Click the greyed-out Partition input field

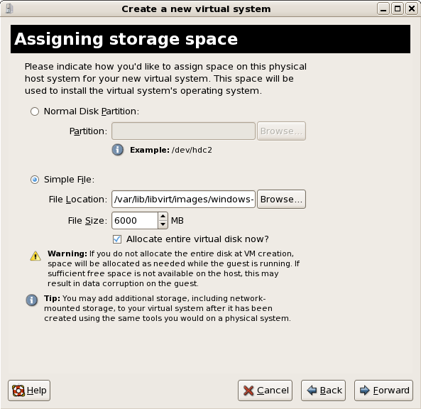(x=183, y=131)
